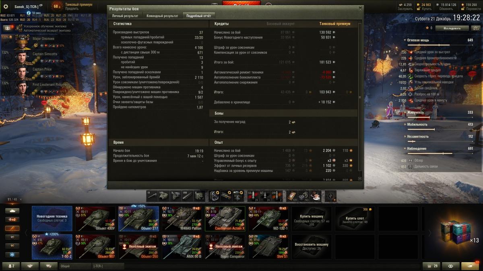Viewport: 483px width, 271px height.
Task: Click the Огневая мощь progress bar
Action: pos(440,45)
